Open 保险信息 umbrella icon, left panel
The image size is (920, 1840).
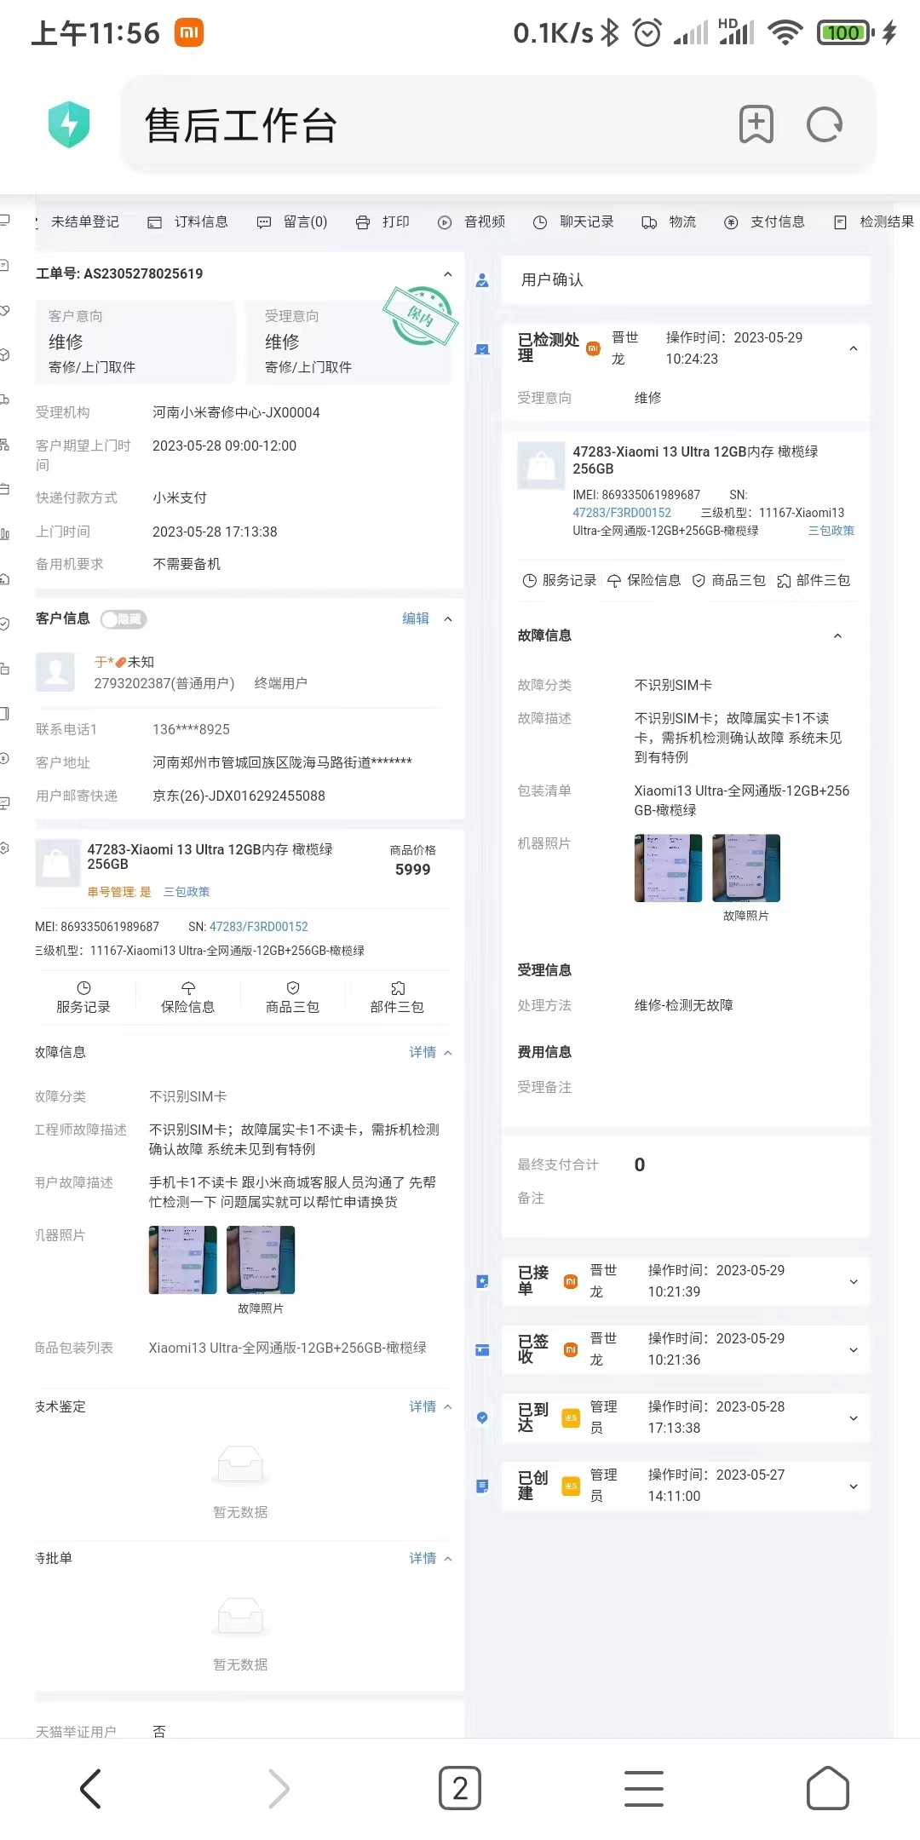[x=188, y=998]
